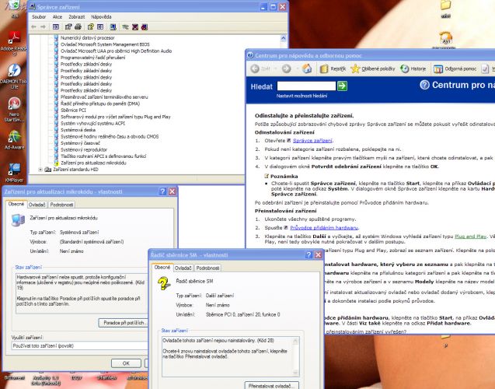Image resolution: width=495 pixels, height=389 pixels.
Task: Open Oblíbené položky favorites in help center
Action: tap(373, 68)
